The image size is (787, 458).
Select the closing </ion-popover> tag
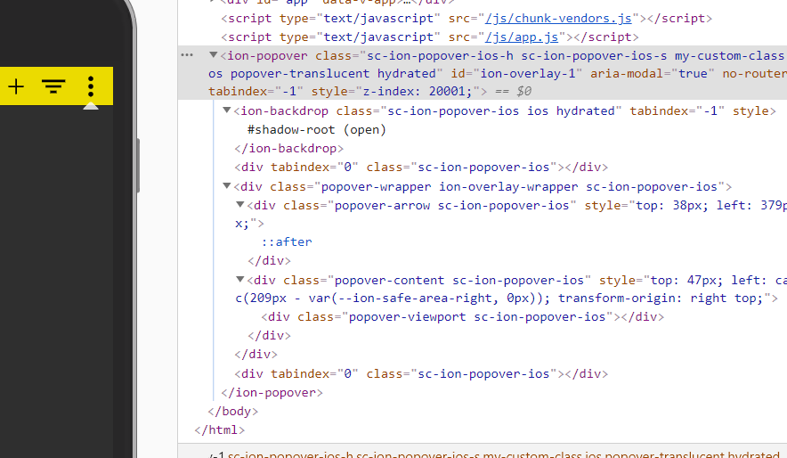tap(272, 393)
